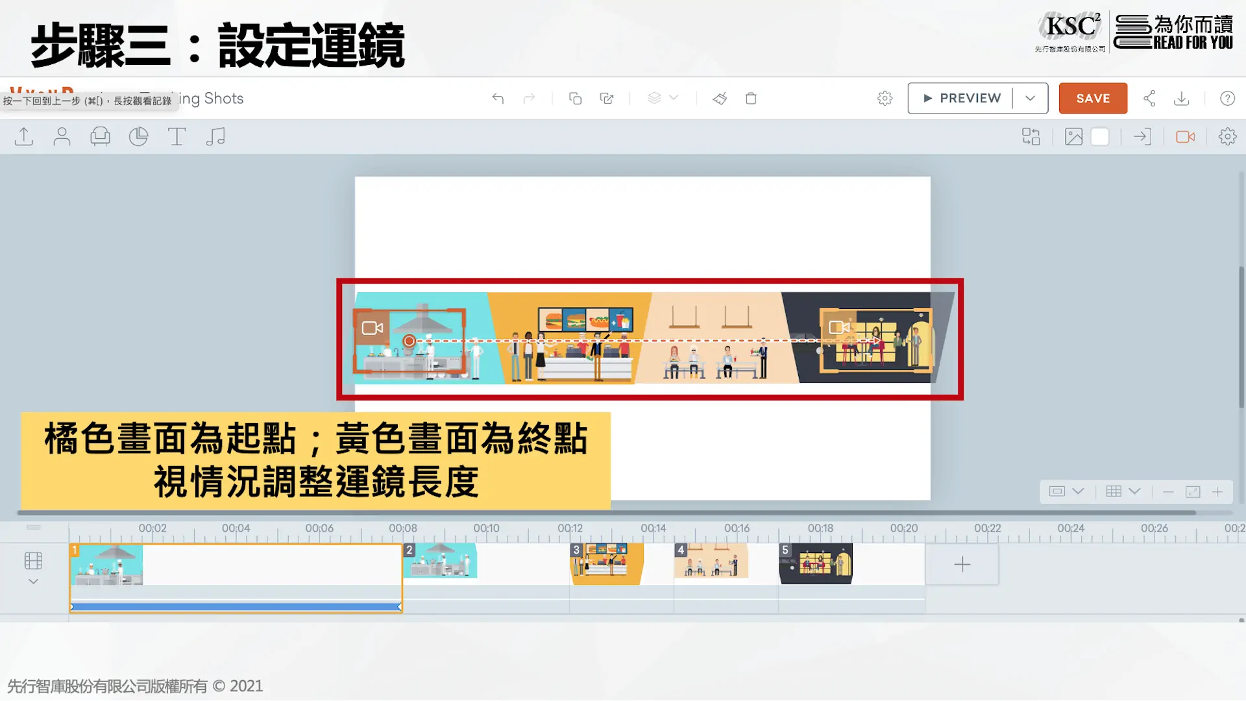Click the share icon
The width and height of the screenshot is (1246, 701).
[x=1149, y=98]
